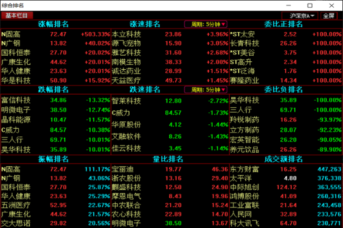Select 南模生物 row

170,62
